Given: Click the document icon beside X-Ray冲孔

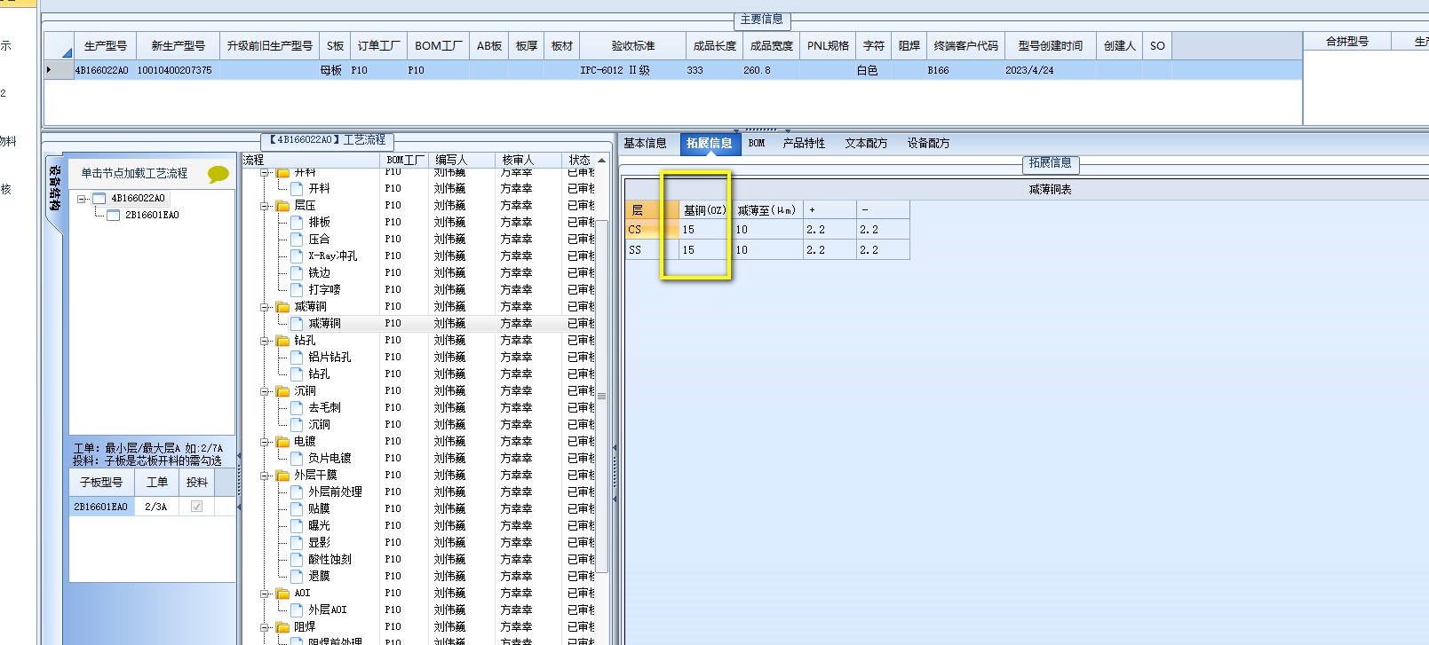Looking at the screenshot, I should coord(298,256).
